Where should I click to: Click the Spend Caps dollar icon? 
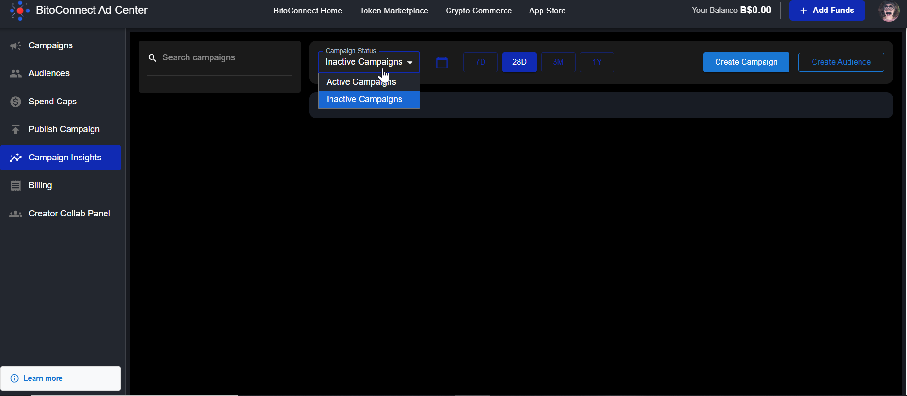tap(15, 102)
